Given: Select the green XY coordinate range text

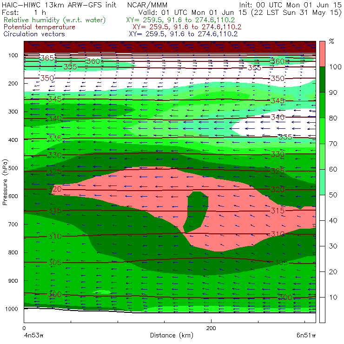Looking at the screenshot, I should [180, 20].
